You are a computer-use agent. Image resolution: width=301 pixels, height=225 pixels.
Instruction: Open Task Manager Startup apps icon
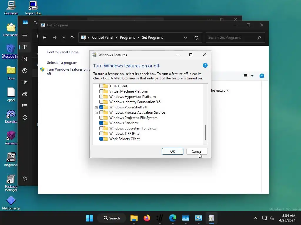point(25,82)
